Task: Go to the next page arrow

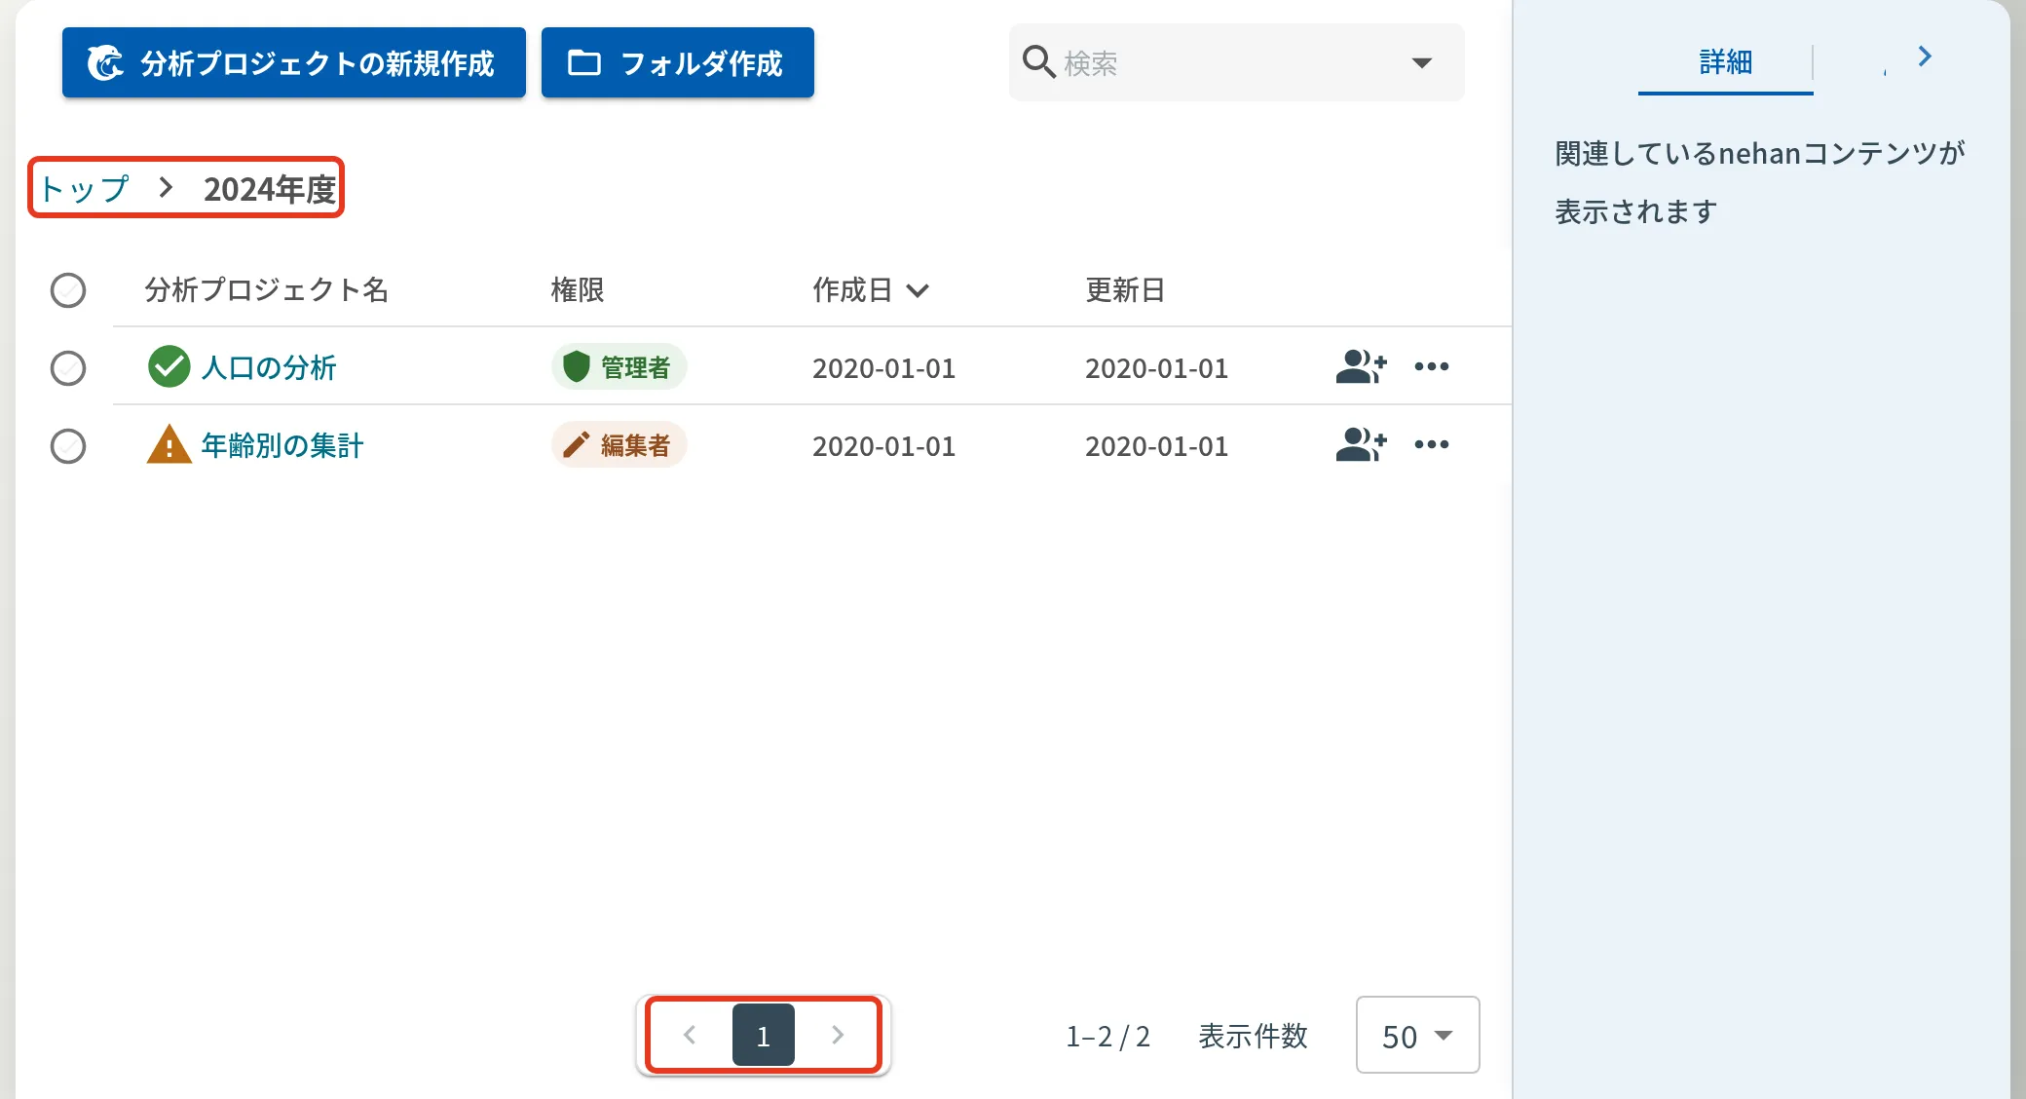Action: [x=838, y=1035]
